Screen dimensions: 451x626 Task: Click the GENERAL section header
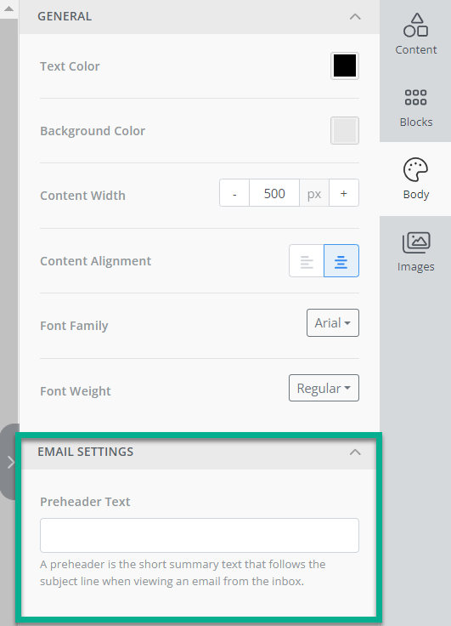coord(200,16)
